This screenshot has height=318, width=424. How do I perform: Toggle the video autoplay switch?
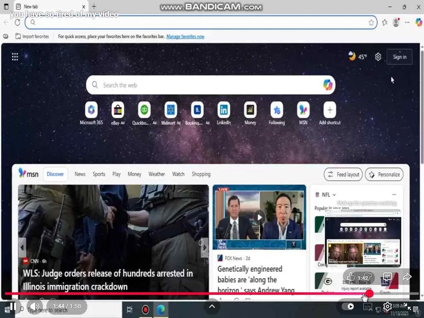point(348,306)
